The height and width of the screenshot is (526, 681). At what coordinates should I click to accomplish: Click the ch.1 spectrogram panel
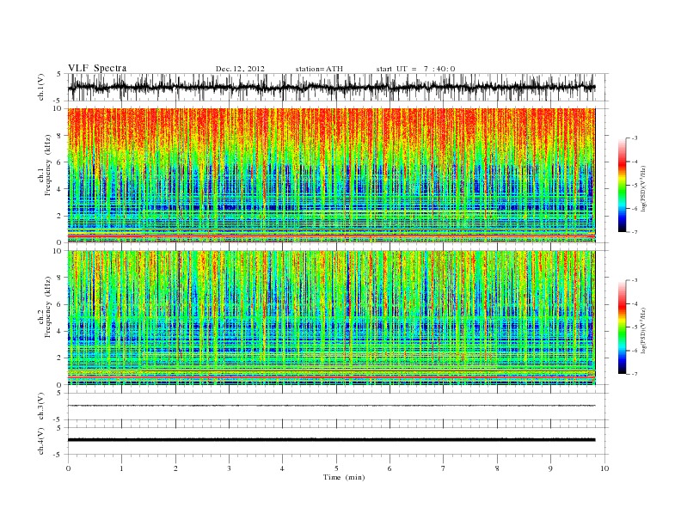pyautogui.click(x=331, y=175)
